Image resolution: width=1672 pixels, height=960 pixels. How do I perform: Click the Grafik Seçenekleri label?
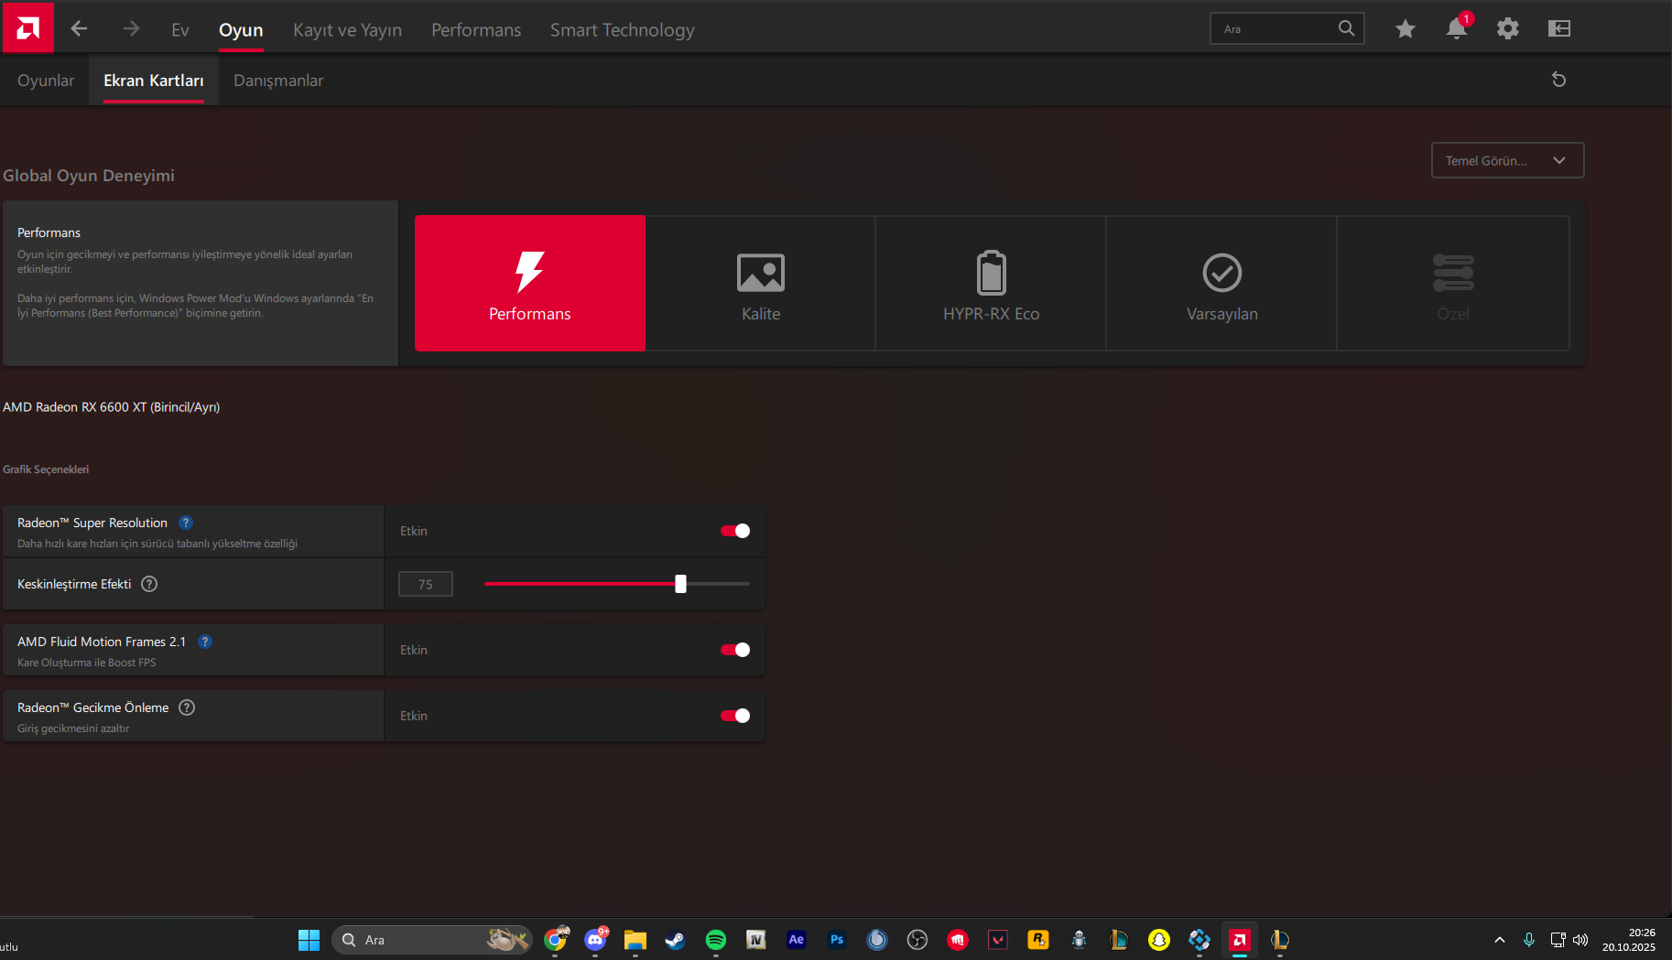coord(46,469)
